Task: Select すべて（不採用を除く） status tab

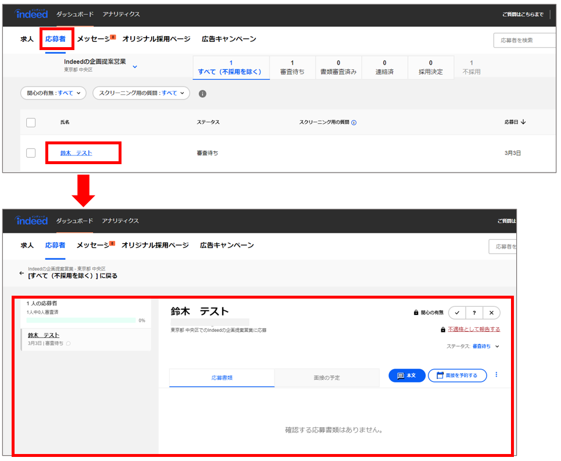Action: coord(231,68)
